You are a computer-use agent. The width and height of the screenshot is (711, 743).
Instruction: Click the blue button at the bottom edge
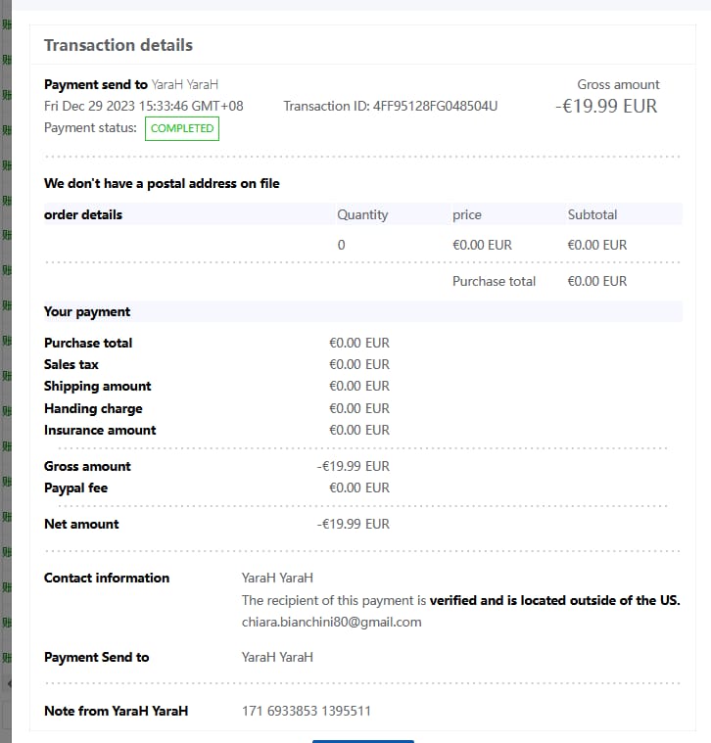363,741
